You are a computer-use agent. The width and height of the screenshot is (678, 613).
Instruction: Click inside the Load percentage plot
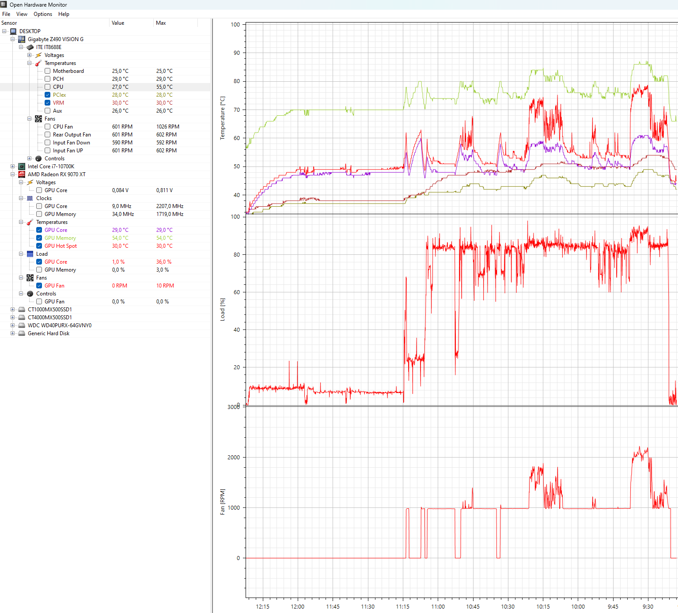[461, 311]
